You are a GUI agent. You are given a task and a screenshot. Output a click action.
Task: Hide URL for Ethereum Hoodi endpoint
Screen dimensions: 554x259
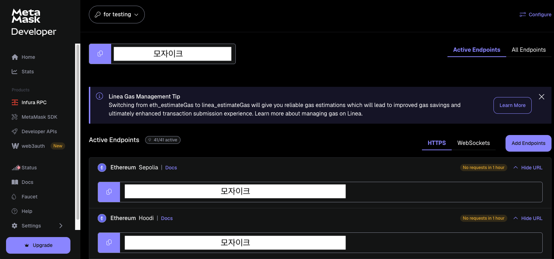pyautogui.click(x=528, y=218)
